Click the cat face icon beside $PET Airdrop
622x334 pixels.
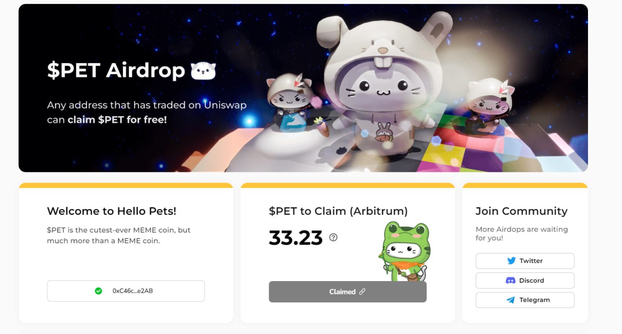pos(203,71)
